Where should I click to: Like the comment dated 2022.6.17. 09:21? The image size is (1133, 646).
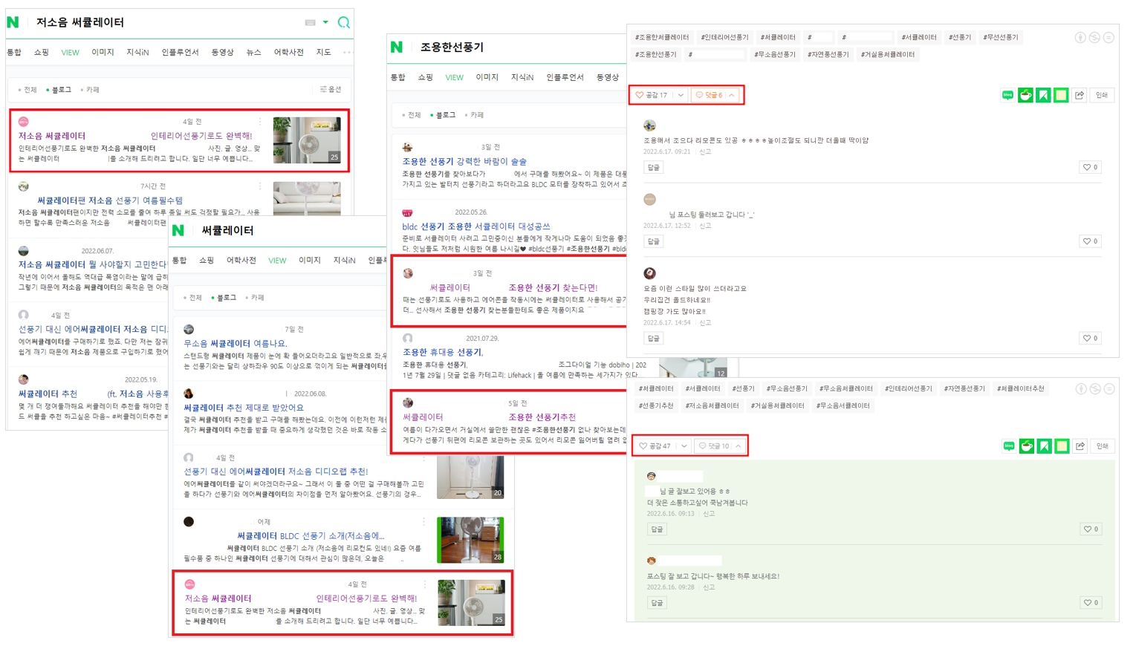pos(1090,167)
